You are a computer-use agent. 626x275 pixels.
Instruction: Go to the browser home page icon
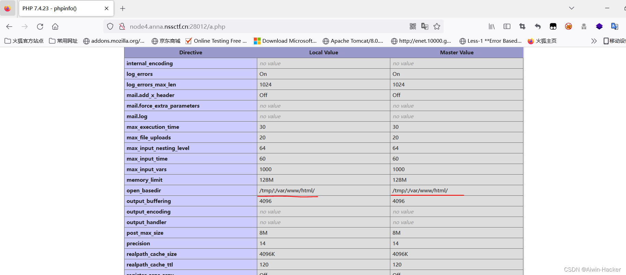pyautogui.click(x=55, y=27)
